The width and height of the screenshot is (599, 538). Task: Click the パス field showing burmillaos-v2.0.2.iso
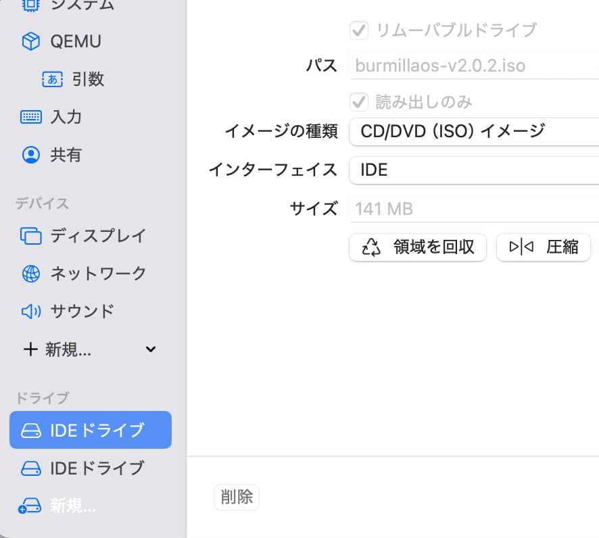[x=473, y=66]
